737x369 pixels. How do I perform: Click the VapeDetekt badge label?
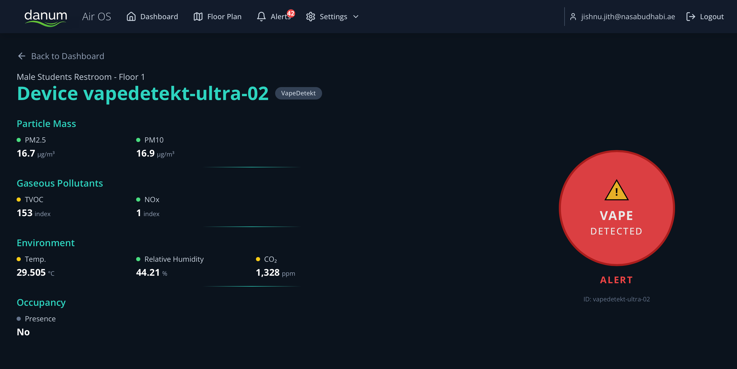point(298,93)
